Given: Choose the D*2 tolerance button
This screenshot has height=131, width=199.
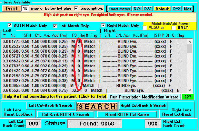Looking at the screenshot, I should coord(177,9).
